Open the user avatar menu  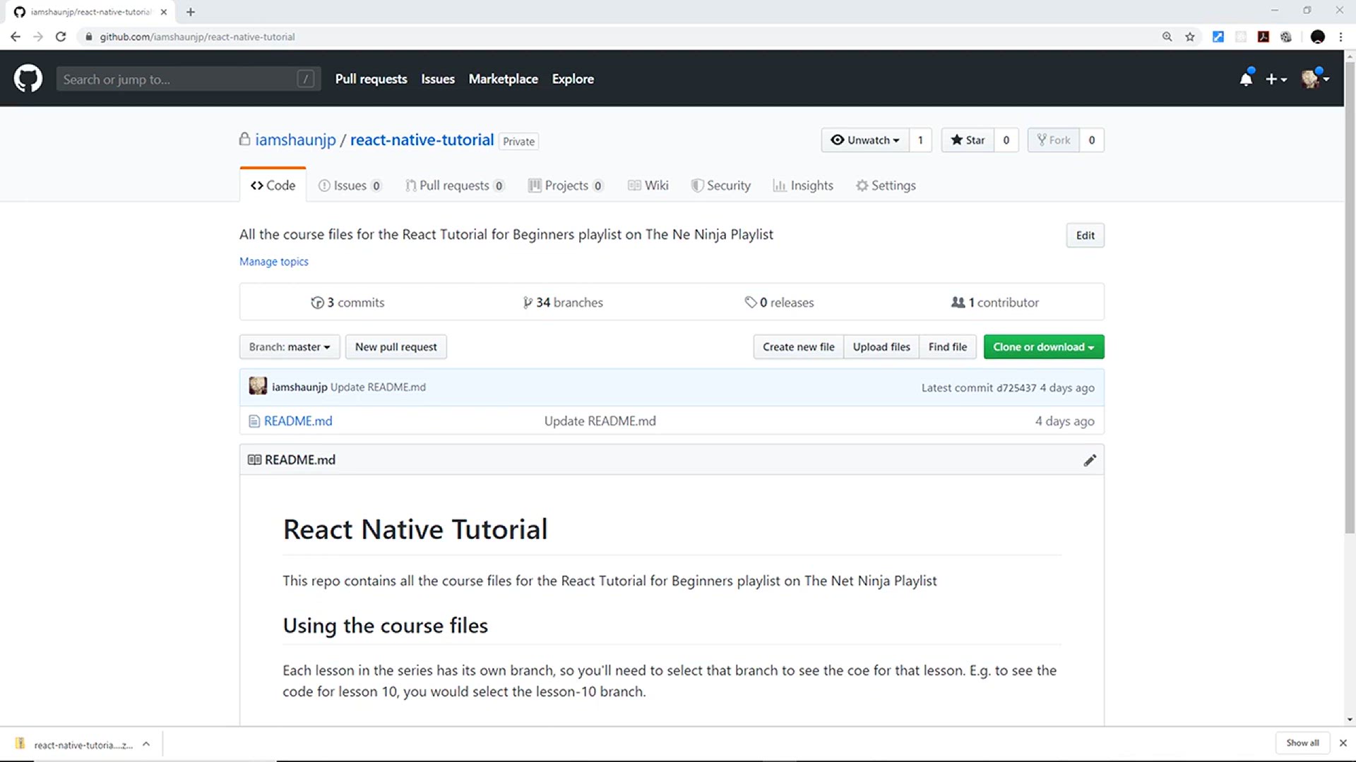(x=1315, y=78)
